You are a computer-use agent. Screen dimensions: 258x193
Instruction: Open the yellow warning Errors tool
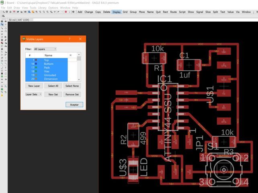[x=2, y=95]
